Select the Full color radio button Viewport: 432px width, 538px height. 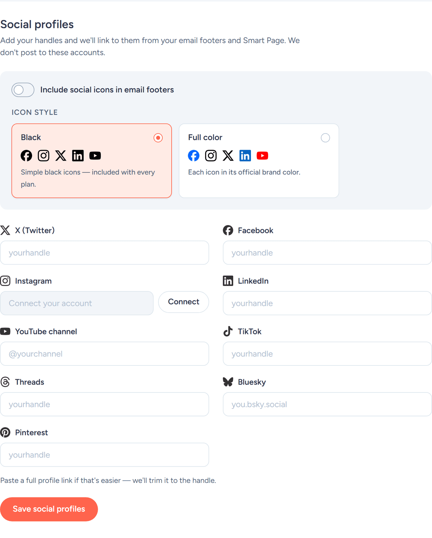click(x=325, y=138)
